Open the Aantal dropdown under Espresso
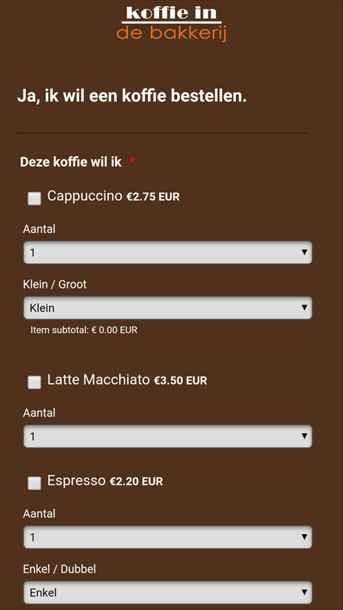The width and height of the screenshot is (343, 610). click(x=168, y=537)
